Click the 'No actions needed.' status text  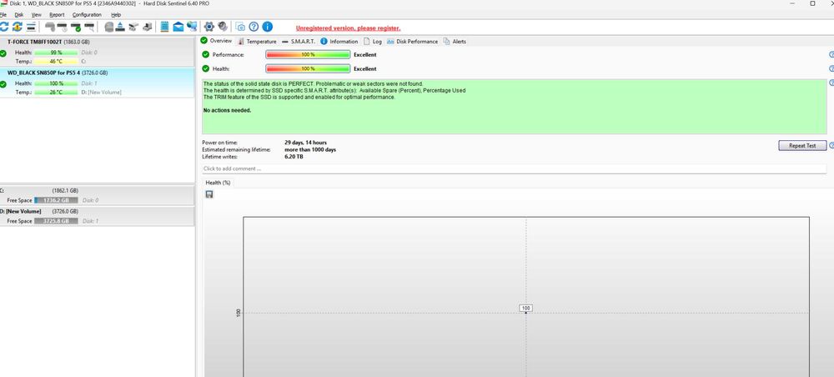pyautogui.click(x=227, y=110)
